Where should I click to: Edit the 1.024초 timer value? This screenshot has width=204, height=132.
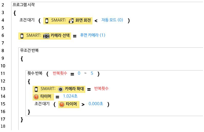(70, 96)
